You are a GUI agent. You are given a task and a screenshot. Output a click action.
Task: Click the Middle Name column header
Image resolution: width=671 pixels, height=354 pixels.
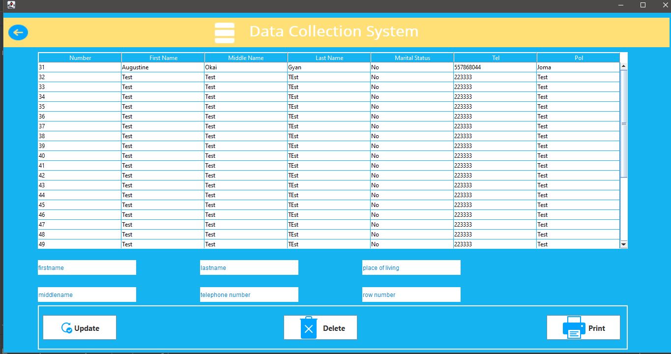[x=246, y=58]
